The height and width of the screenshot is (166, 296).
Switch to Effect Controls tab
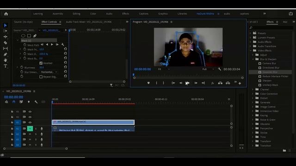(x=49, y=22)
